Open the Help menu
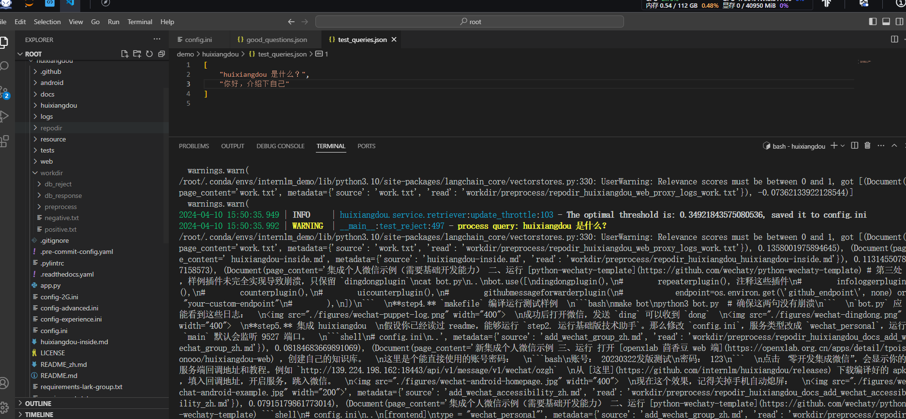 pyautogui.click(x=167, y=22)
